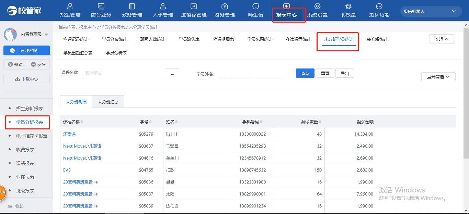Image resolution: width=469 pixels, height=214 pixels.
Task: Click the orange 84 notification badge
Action: (x=2, y=192)
